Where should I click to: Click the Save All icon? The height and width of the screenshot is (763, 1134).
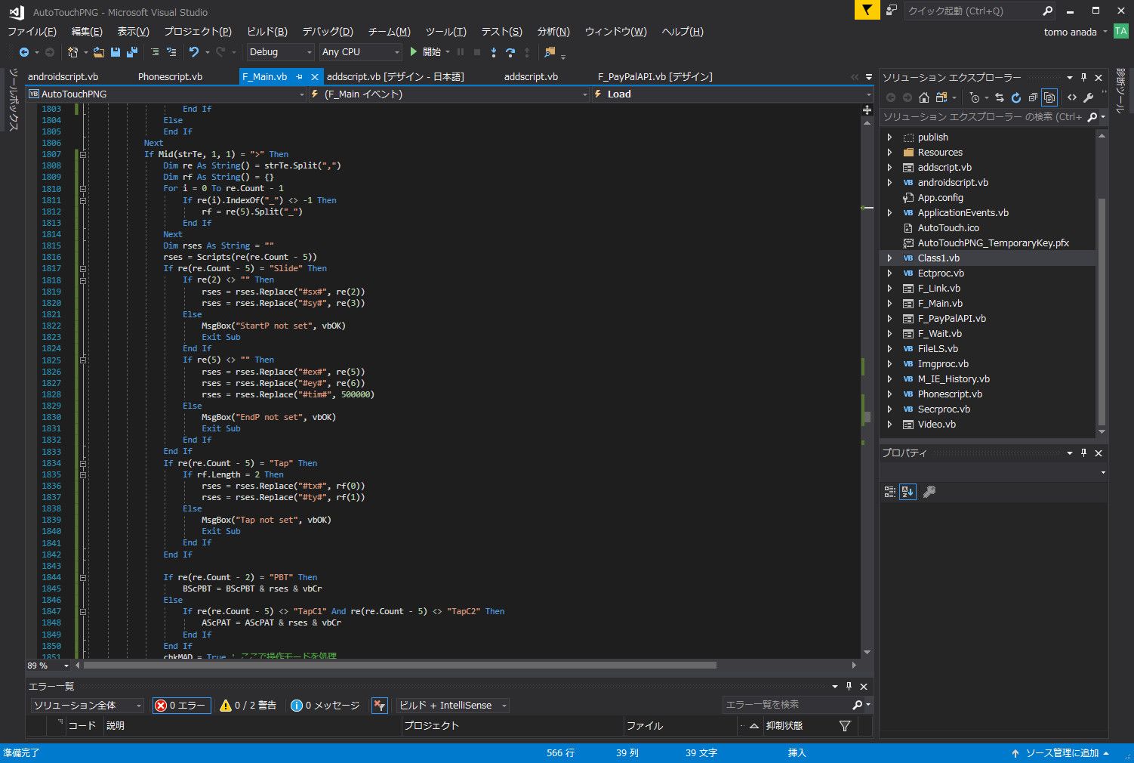(x=132, y=52)
